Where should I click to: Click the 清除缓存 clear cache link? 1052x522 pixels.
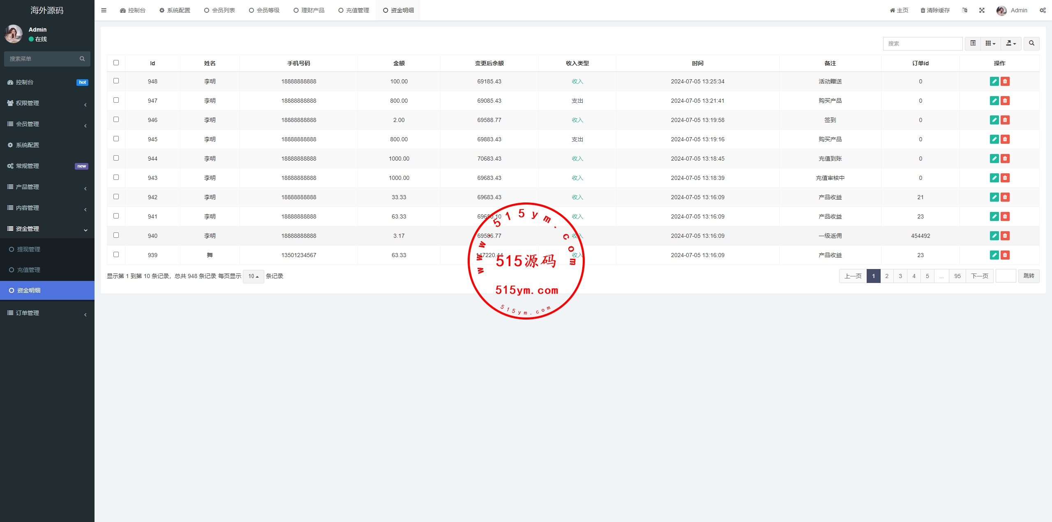(935, 10)
